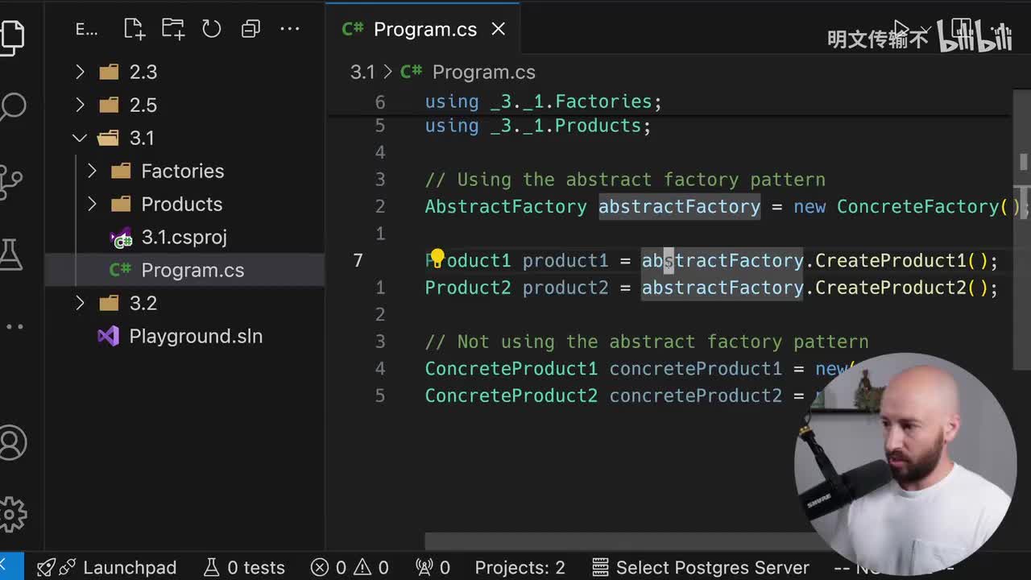Open the Testing flask view
1031x580 pixels.
click(x=10, y=254)
